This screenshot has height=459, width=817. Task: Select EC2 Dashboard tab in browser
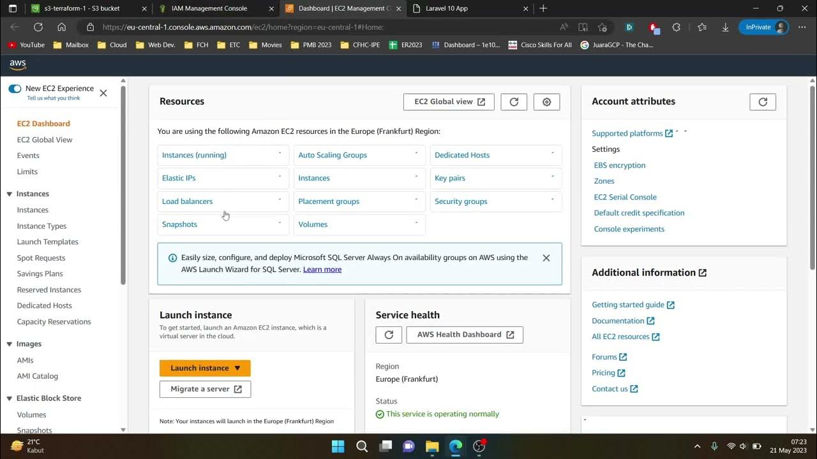pyautogui.click(x=343, y=8)
